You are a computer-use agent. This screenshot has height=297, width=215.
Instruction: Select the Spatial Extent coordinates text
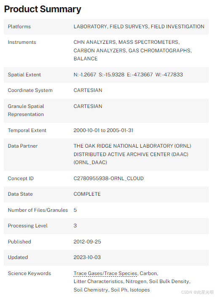point(128,75)
